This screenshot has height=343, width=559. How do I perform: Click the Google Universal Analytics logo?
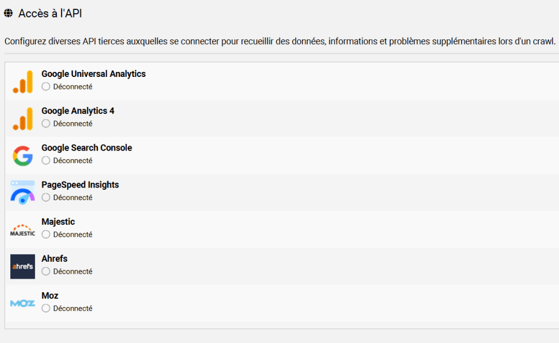[22, 80]
